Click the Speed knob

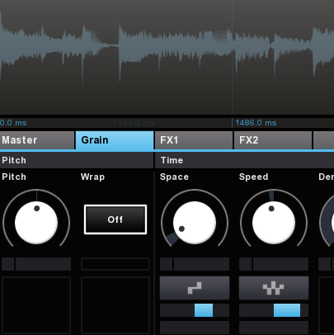[274, 223]
